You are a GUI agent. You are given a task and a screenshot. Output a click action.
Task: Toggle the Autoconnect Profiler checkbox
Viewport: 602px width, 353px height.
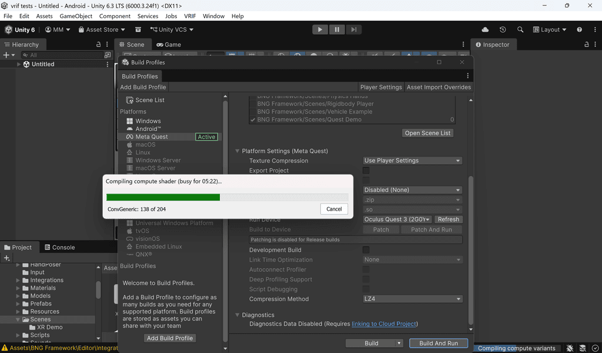pos(366,269)
